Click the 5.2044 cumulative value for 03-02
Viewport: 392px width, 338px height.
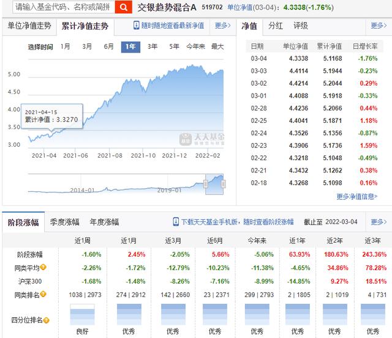[332, 84]
